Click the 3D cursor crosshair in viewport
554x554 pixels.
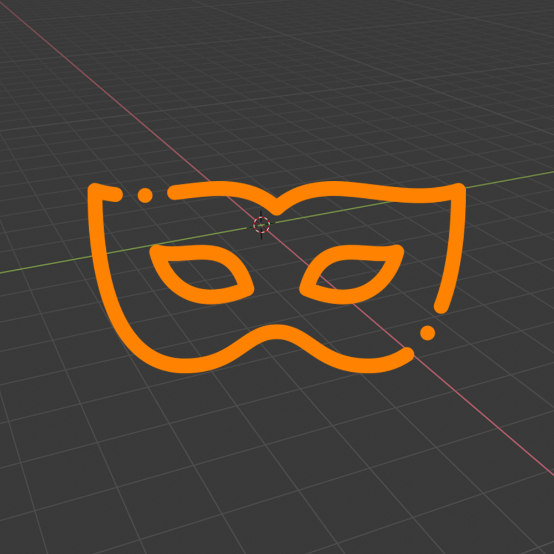click(261, 225)
